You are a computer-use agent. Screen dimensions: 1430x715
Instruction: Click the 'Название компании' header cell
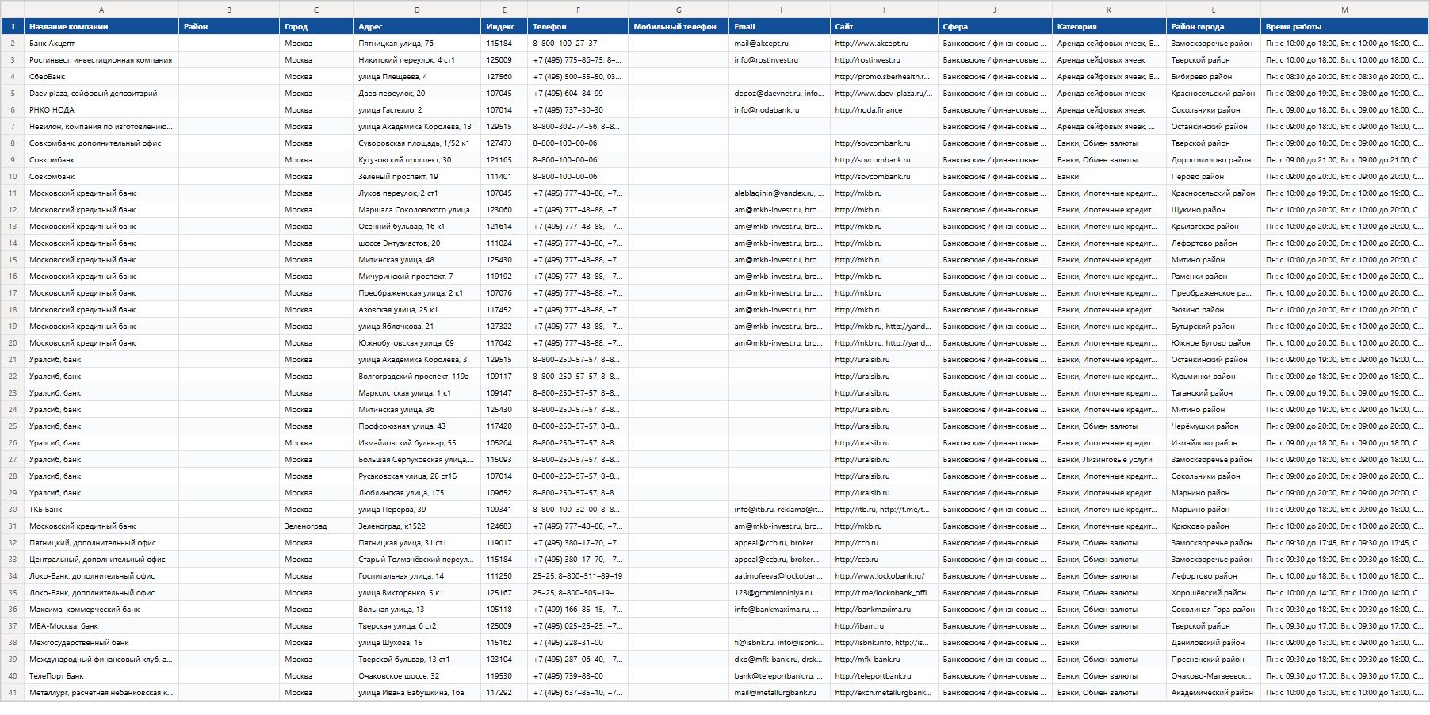coord(101,27)
